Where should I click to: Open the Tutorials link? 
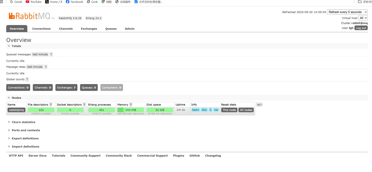[58, 156]
